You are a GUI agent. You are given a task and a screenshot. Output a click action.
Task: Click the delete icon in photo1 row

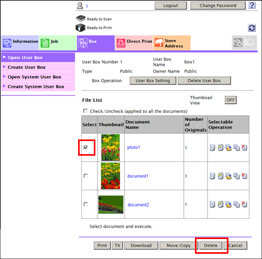click(x=244, y=147)
